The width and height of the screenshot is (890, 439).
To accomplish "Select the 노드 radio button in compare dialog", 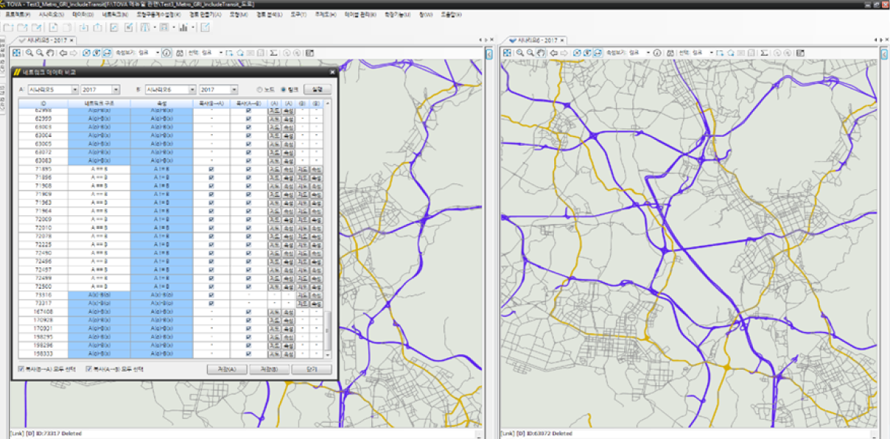I will pos(260,89).
